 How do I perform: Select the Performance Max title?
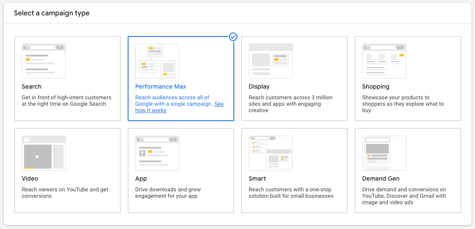coord(161,86)
